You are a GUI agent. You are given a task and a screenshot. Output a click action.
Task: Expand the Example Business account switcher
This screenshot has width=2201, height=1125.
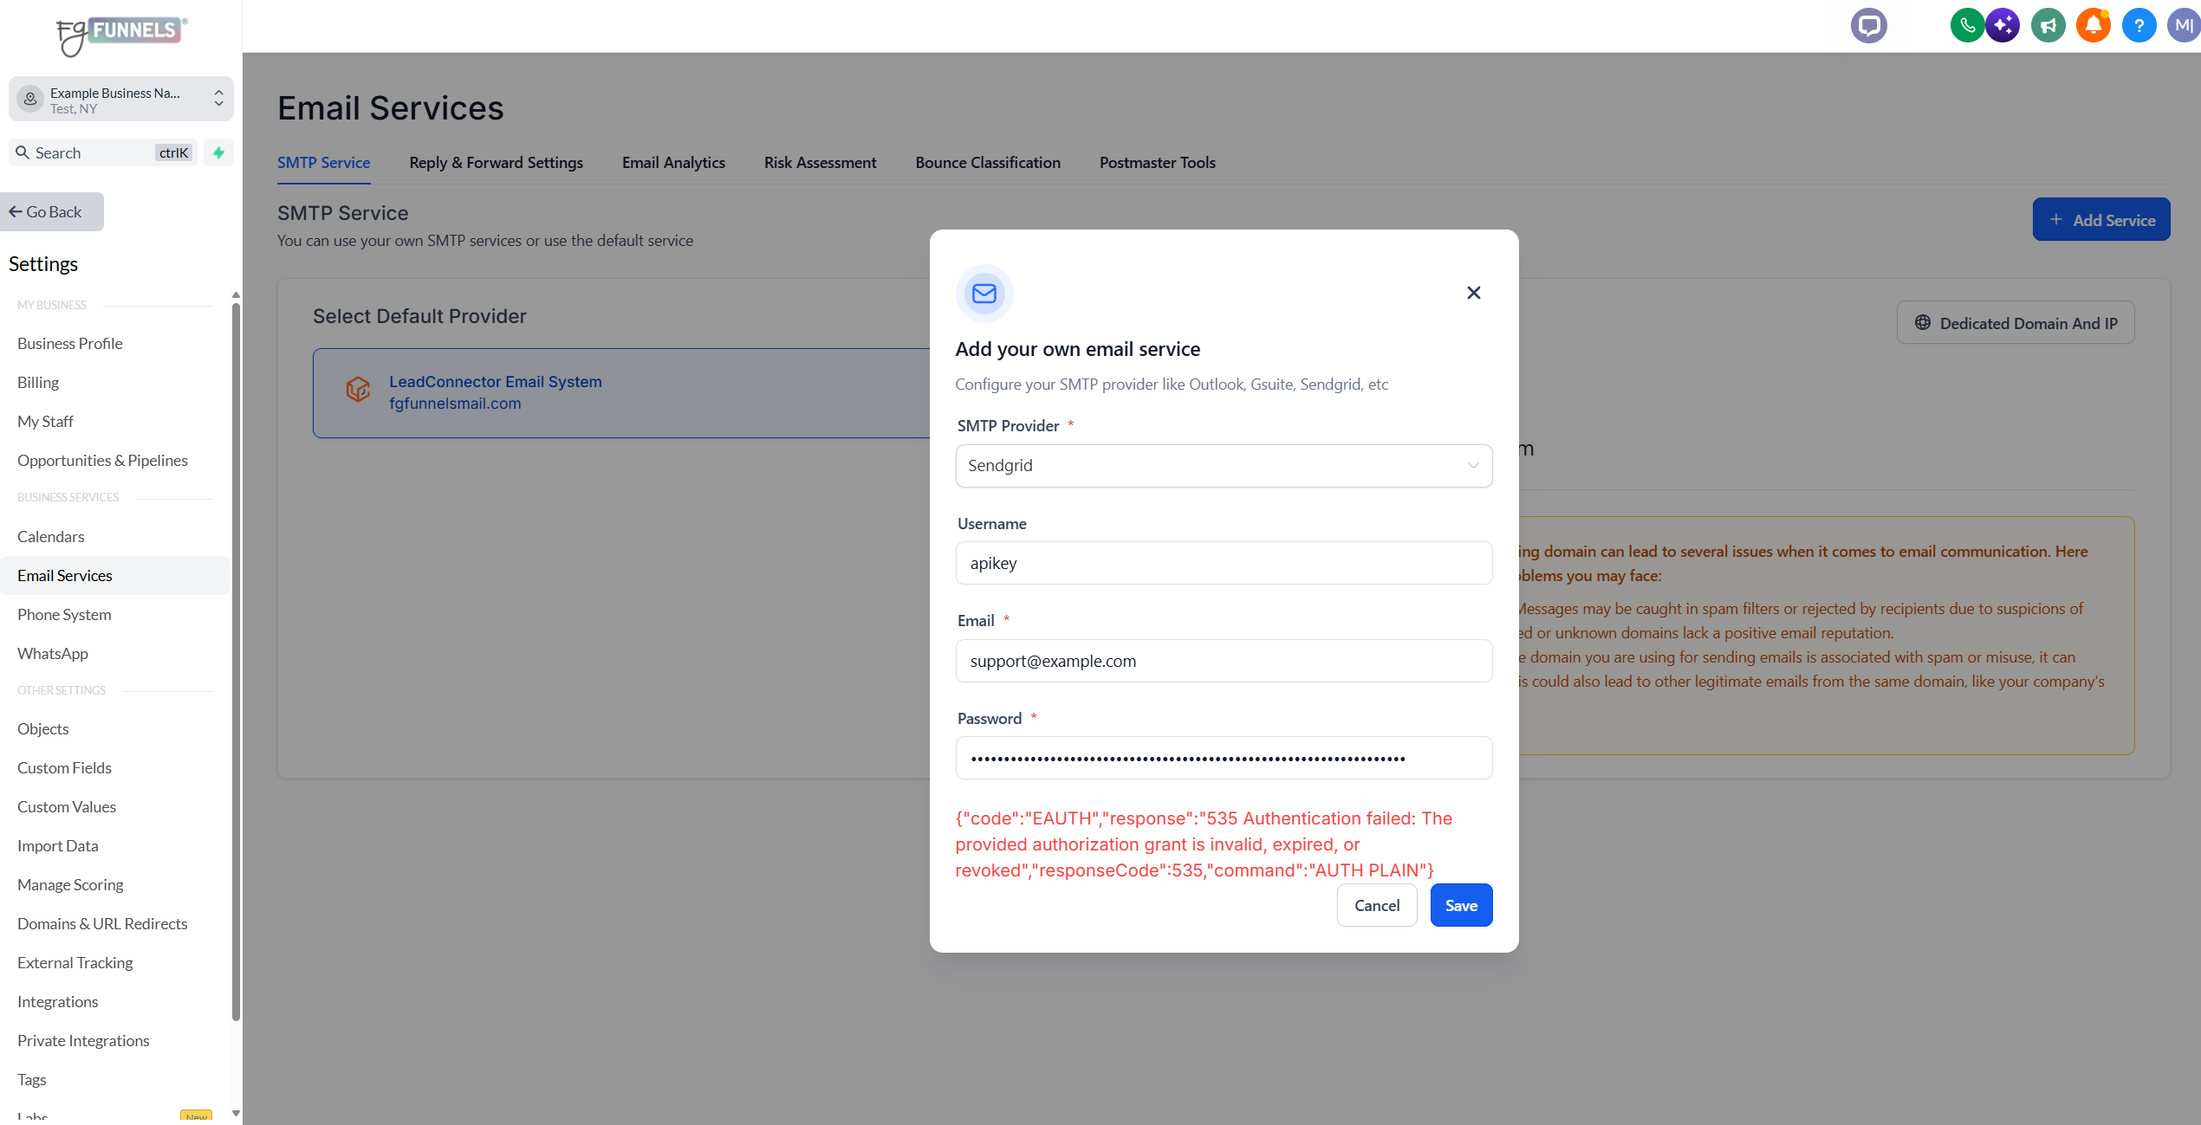click(x=121, y=100)
